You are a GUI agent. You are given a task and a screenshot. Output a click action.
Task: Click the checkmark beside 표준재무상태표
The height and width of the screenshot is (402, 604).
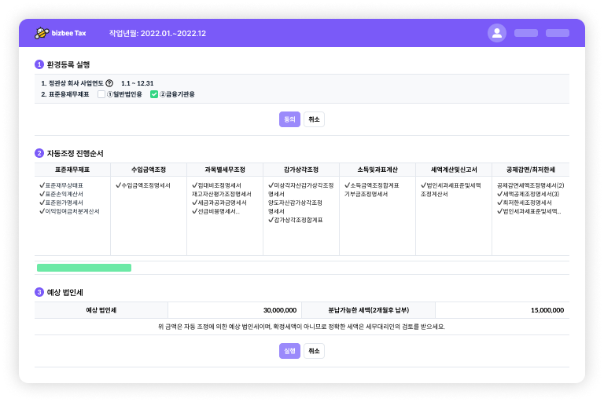coord(42,185)
